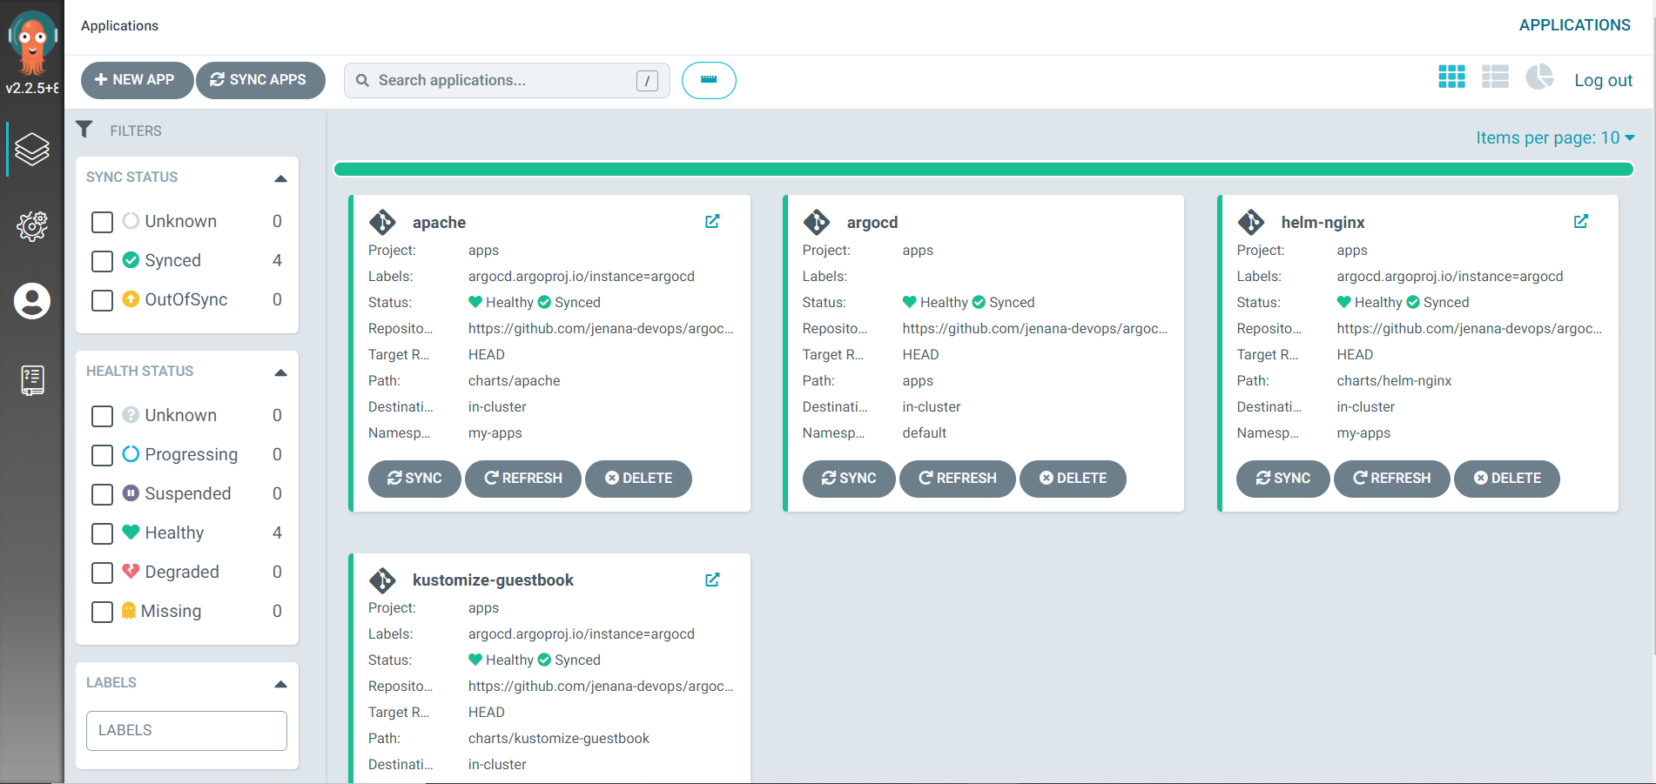The image size is (1656, 784).
Task: Open the kustomize-guestbook application title
Action: [493, 580]
